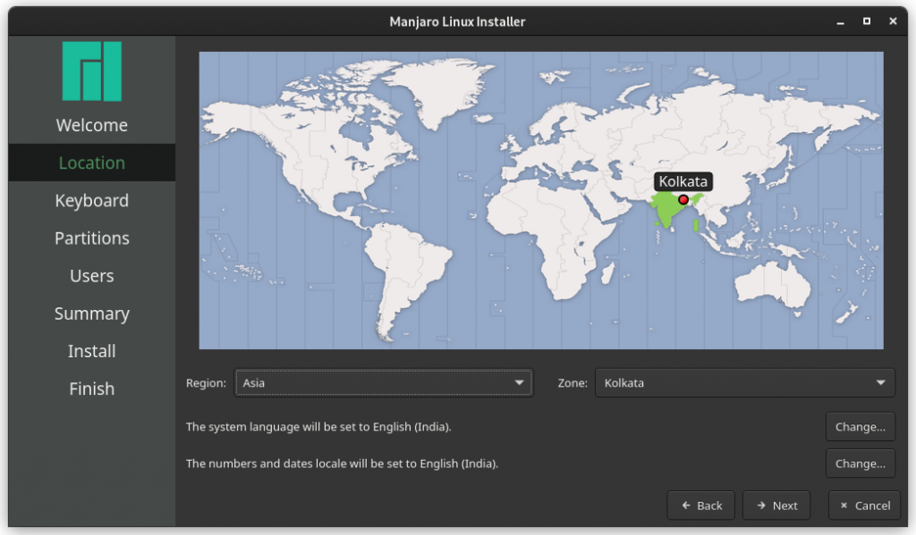Select the Welcome step in sidebar
Viewport: 916px width, 535px height.
(91, 125)
